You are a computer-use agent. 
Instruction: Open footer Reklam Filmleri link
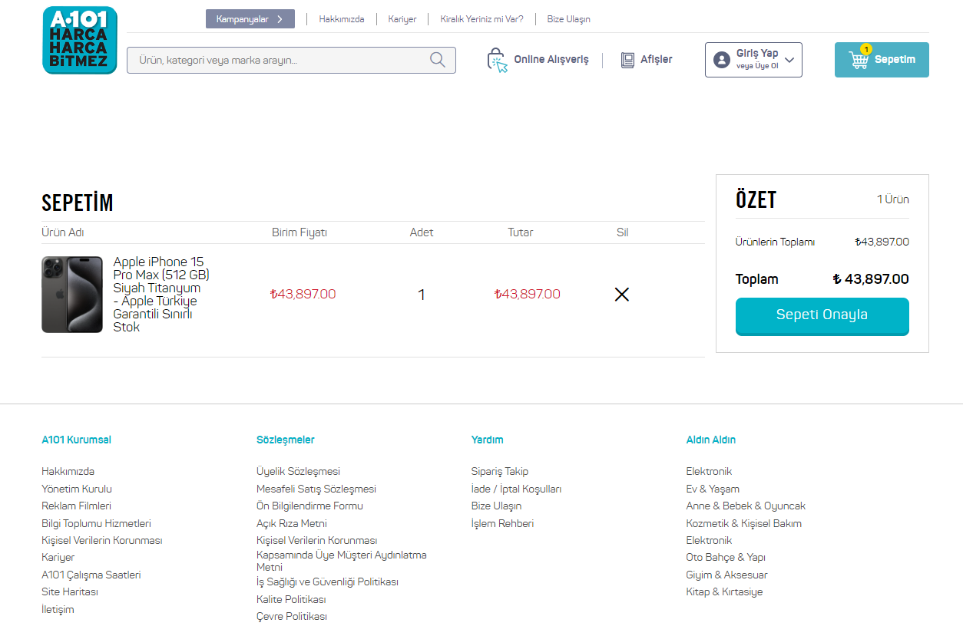(76, 506)
